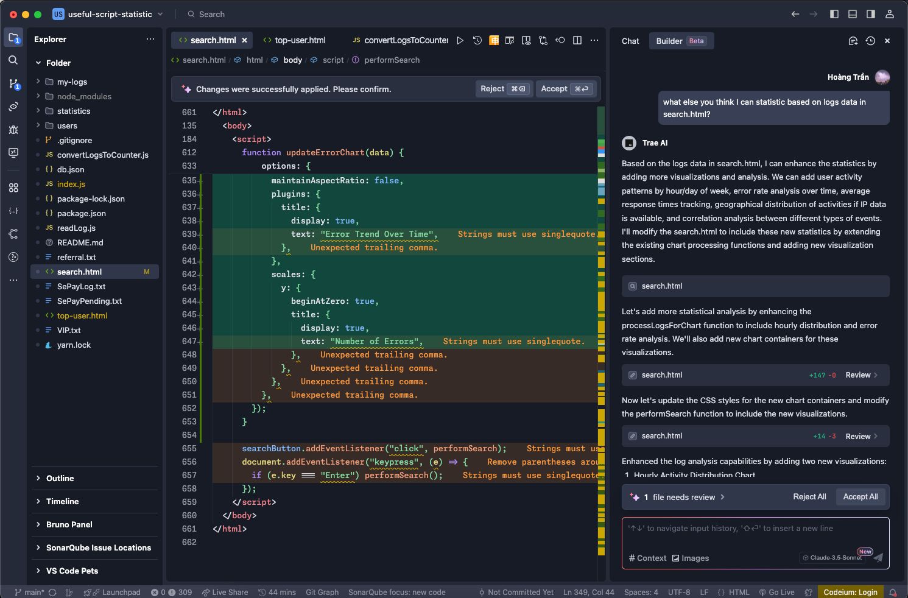Toggle the secondary sidebar layout icon
This screenshot has width=908, height=598.
tap(871, 14)
